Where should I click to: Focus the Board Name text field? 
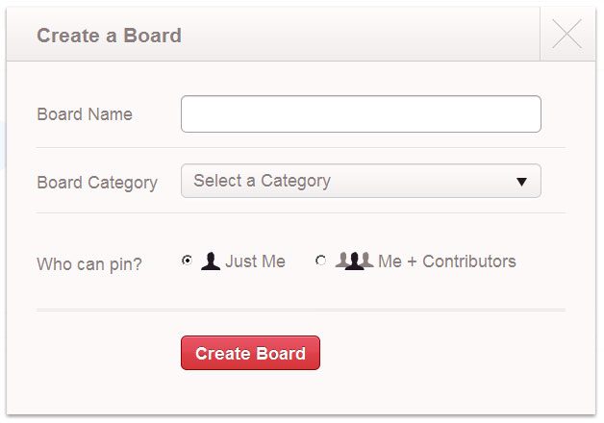[361, 113]
